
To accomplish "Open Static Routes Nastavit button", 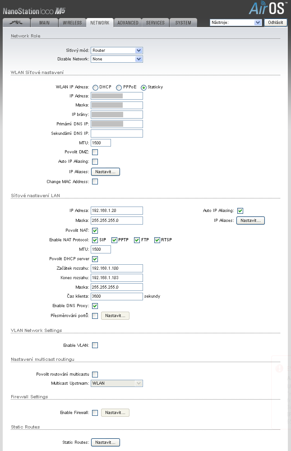I will pos(106,442).
